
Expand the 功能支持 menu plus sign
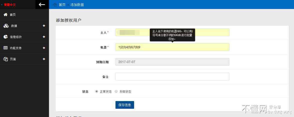pos(44,48)
